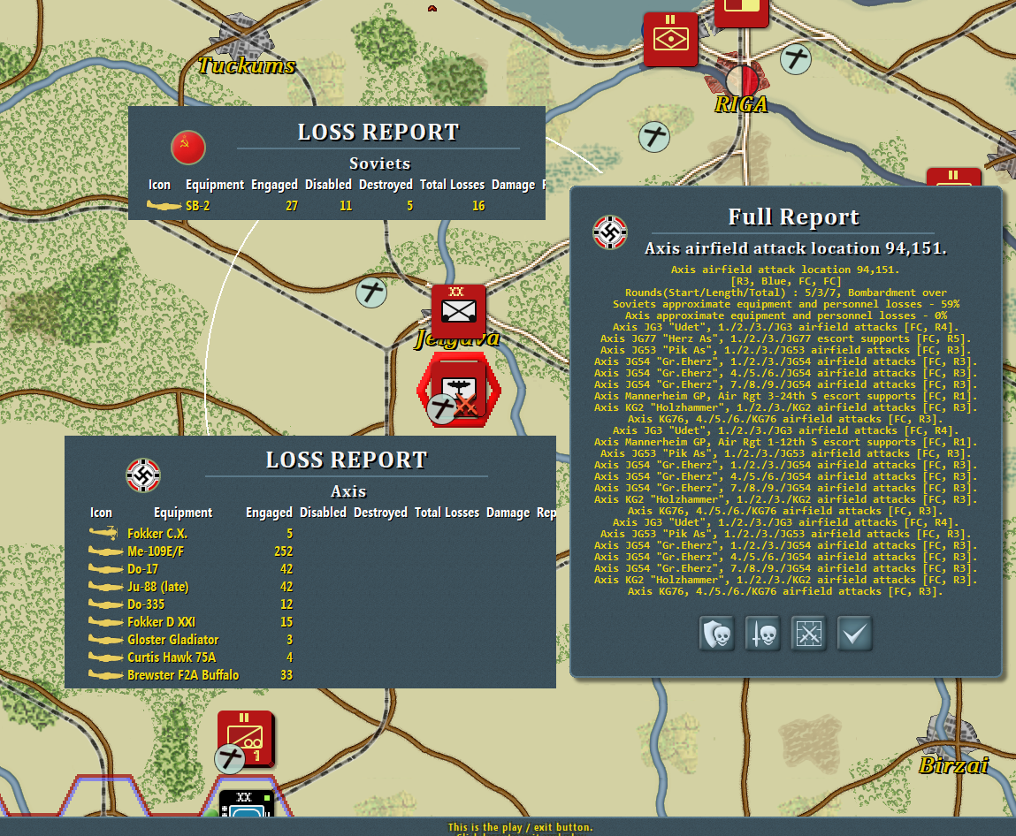Click the Gloster Gladiator aircraft icon
Image resolution: width=1016 pixels, height=836 pixels.
coord(105,640)
